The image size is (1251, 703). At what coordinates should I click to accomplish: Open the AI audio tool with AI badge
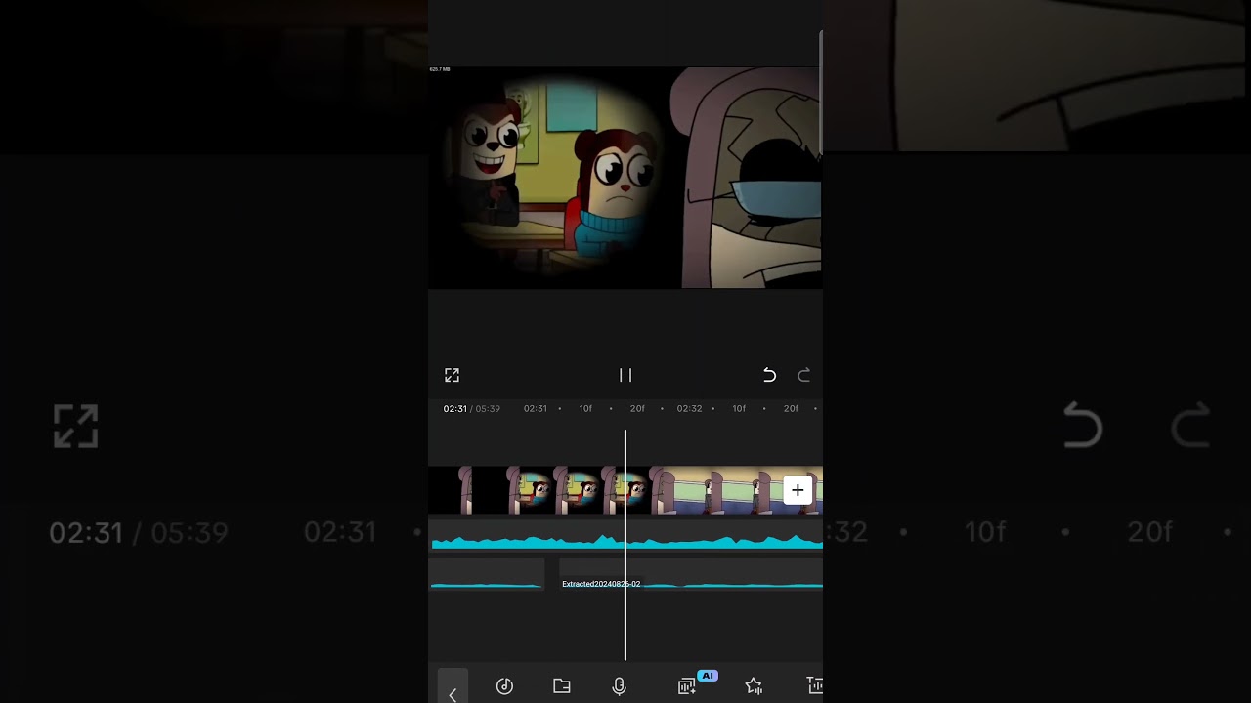[x=688, y=686]
